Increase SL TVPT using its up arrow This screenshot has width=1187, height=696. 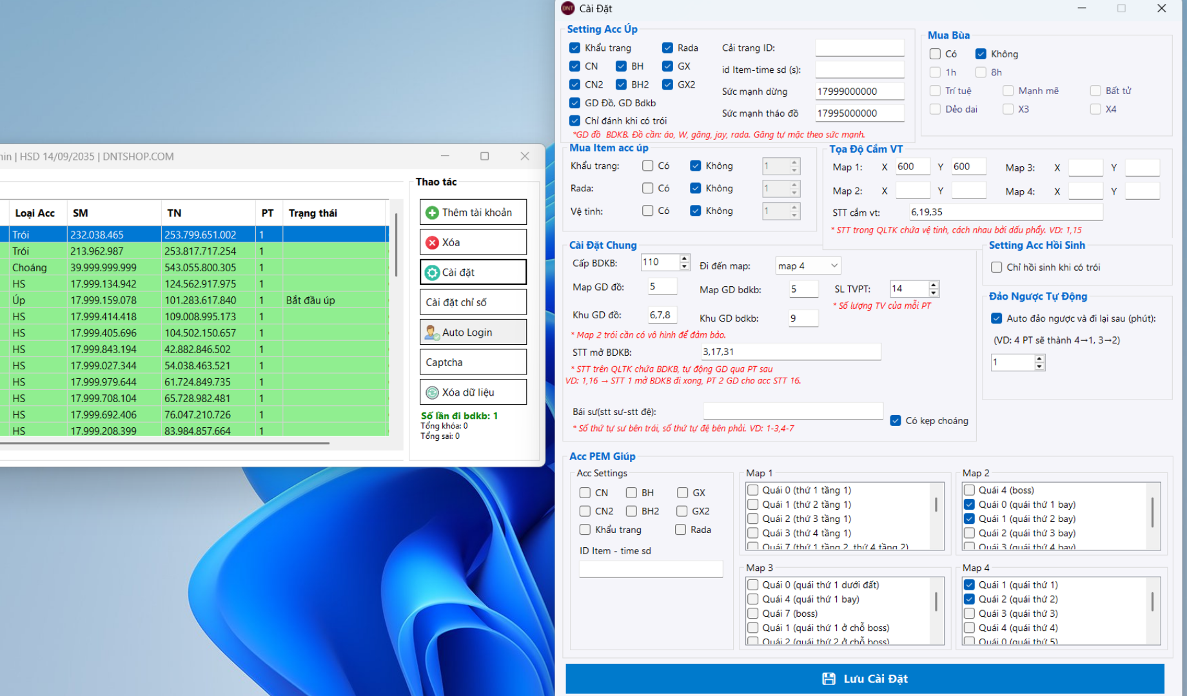tap(933, 285)
